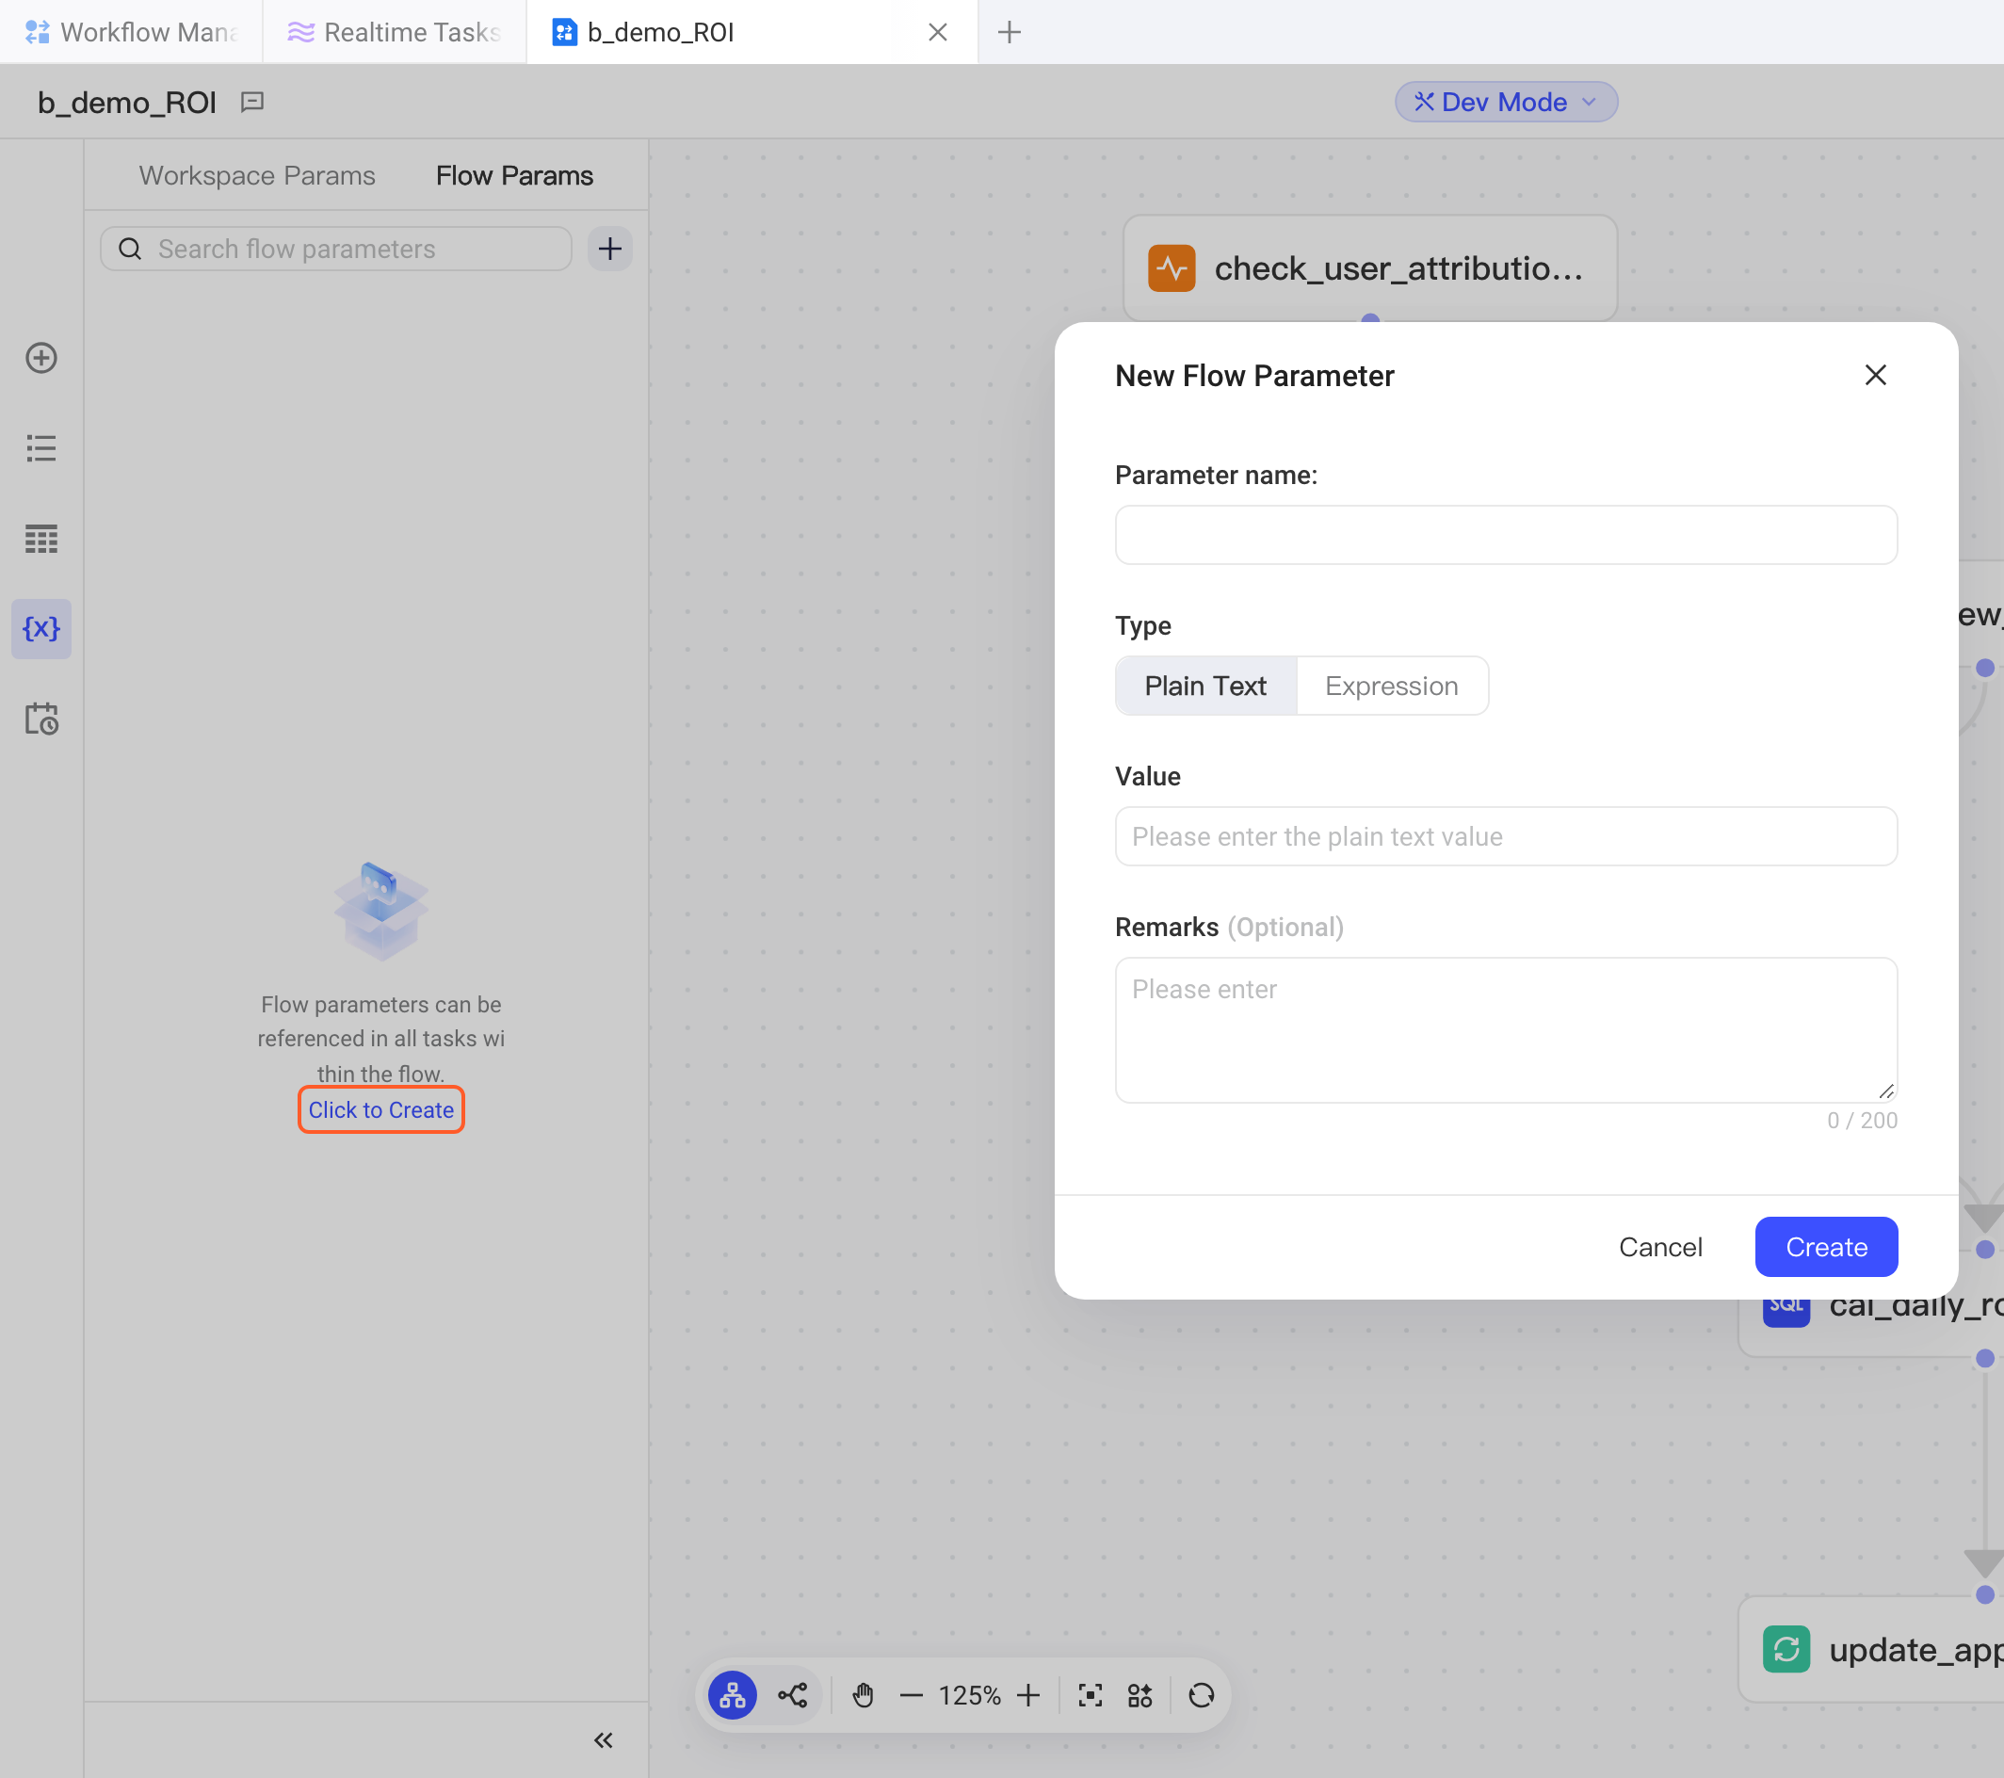Open the Realtime Tasks tab
This screenshot has width=2004, height=1778.
396,32
